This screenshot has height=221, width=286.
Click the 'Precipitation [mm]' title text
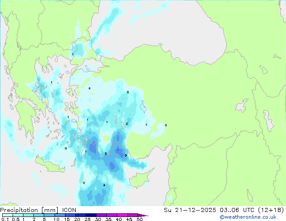tap(29, 210)
